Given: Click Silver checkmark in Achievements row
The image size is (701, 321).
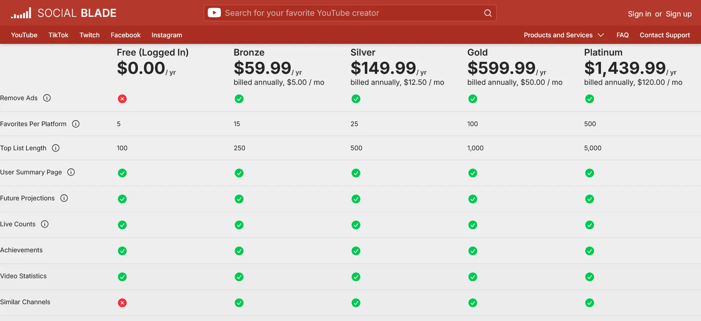Looking at the screenshot, I should tap(356, 251).
